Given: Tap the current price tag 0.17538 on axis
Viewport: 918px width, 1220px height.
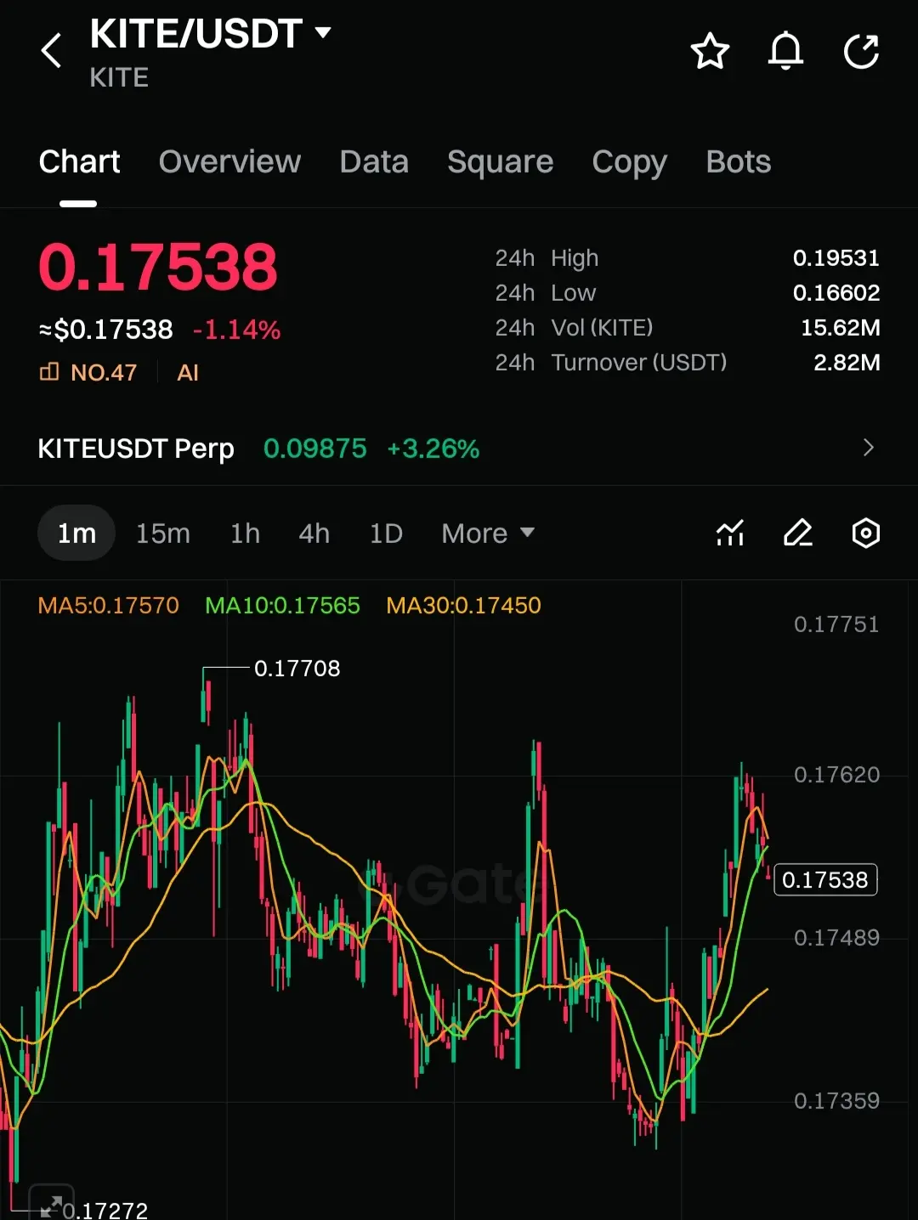Looking at the screenshot, I should (x=825, y=879).
